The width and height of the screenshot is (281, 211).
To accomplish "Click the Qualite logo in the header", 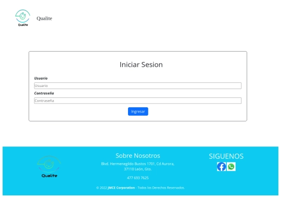I will coord(22,18).
